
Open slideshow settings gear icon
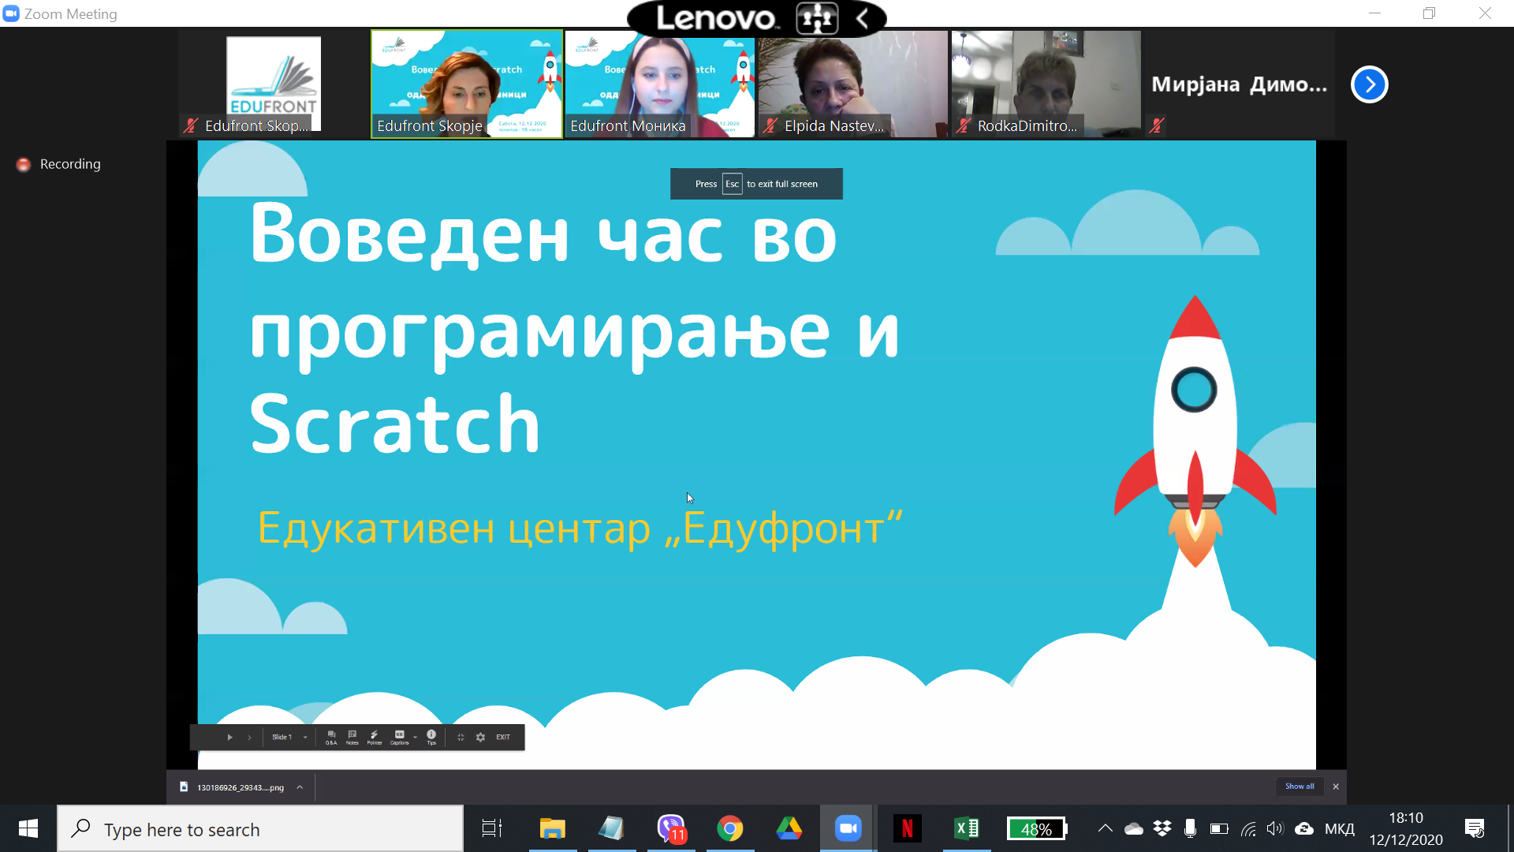(x=480, y=737)
